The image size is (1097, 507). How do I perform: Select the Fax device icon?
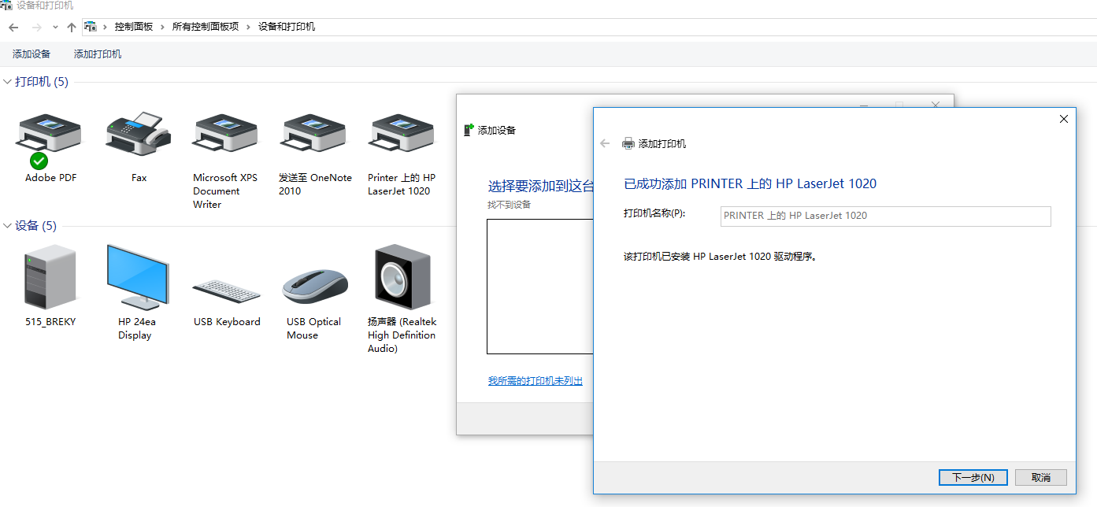tap(139, 133)
